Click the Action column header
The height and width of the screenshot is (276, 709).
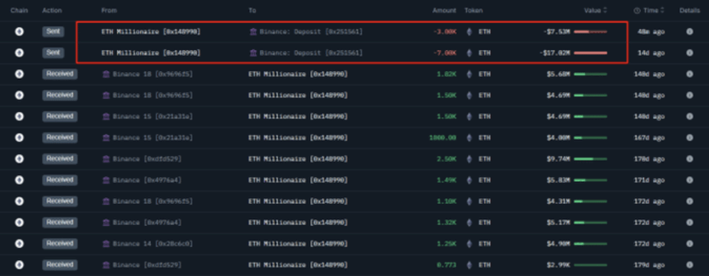(52, 10)
